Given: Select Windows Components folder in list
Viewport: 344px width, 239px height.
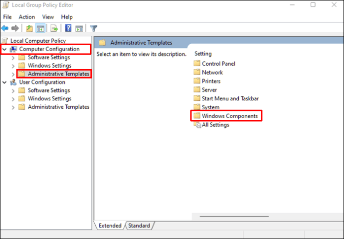Looking at the screenshot, I should click(x=229, y=116).
